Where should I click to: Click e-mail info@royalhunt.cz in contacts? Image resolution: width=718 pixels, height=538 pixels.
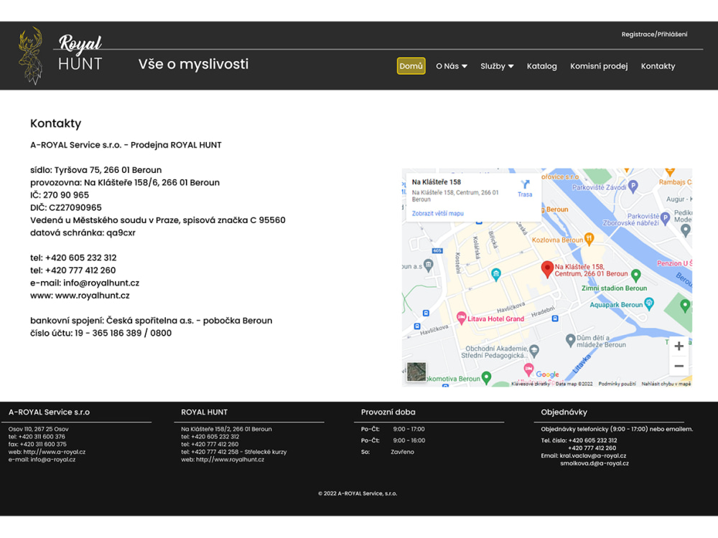coord(101,283)
